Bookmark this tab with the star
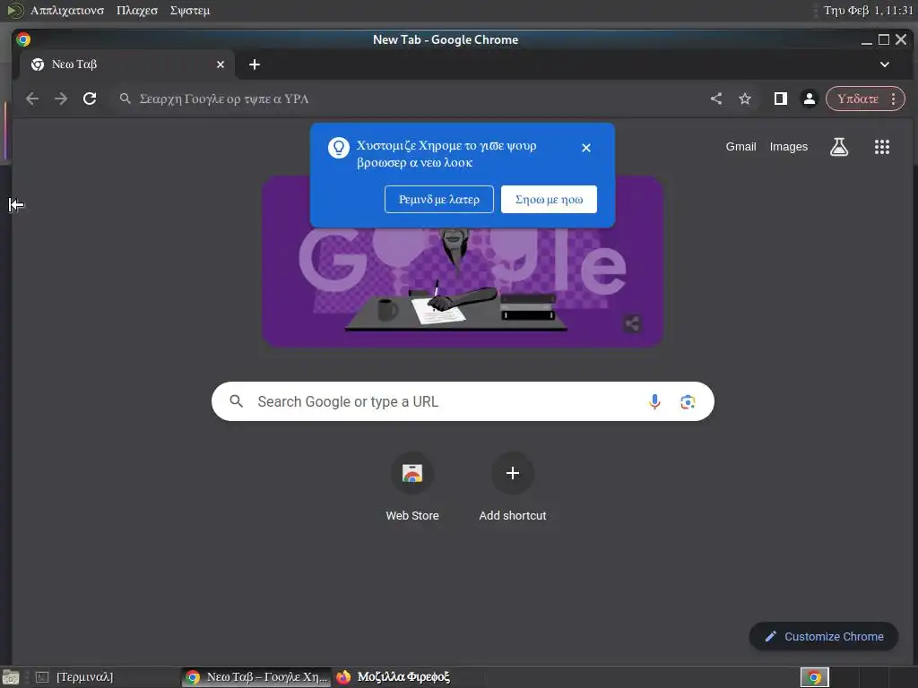 [745, 99]
